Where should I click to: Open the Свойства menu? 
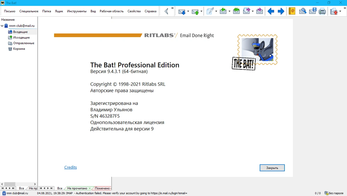pyautogui.click(x=134, y=11)
